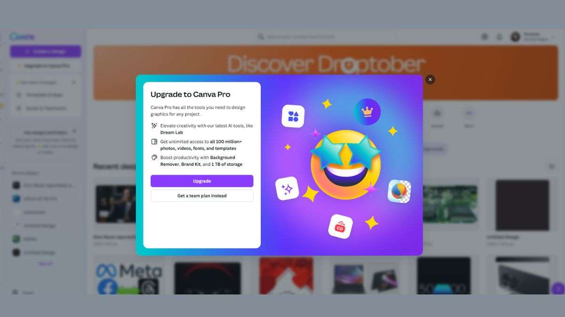Toggle the list view icon above designs
The image size is (565, 317).
(552, 166)
